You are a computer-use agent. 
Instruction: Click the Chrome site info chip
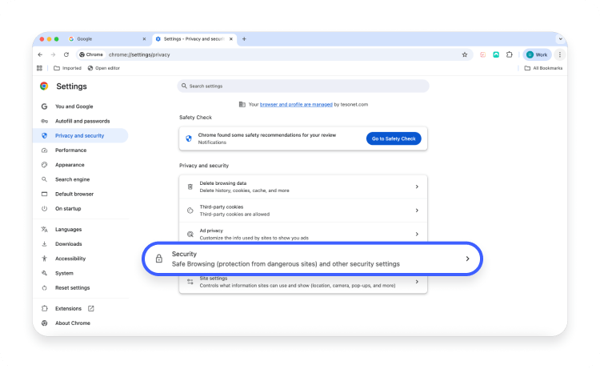pos(91,54)
